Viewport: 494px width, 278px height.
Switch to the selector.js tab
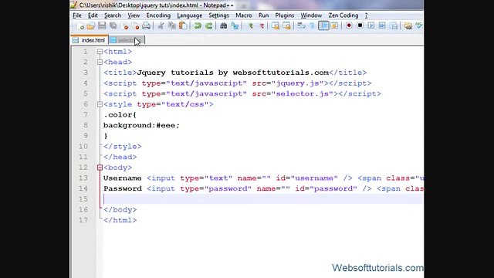(x=127, y=40)
